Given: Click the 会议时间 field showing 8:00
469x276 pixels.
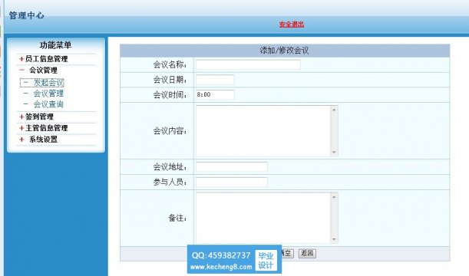Looking at the screenshot, I should click(215, 95).
